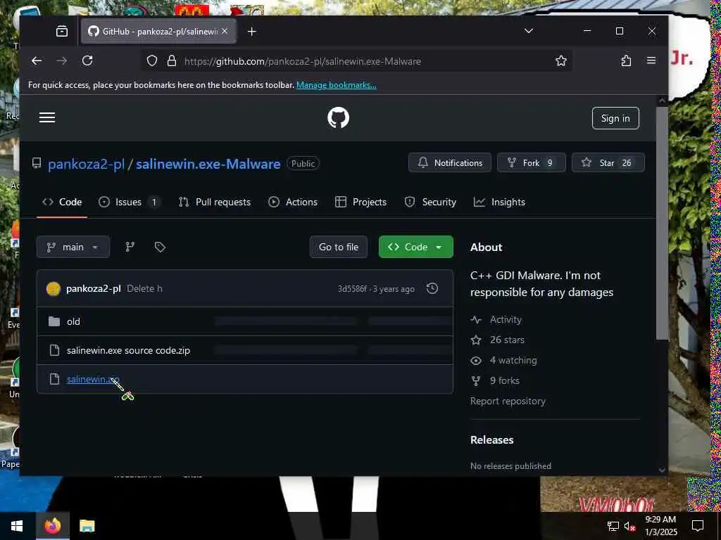Click the github.com address bar
This screenshot has width=721, height=540.
tap(356, 61)
